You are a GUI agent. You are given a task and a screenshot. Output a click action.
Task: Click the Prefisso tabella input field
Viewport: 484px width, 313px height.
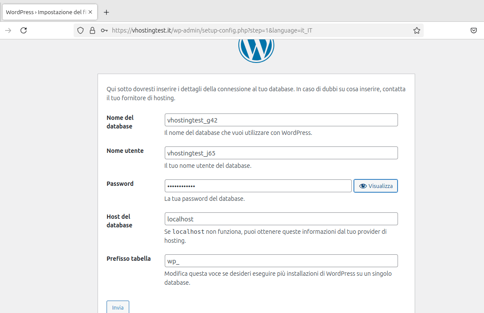[x=281, y=261]
